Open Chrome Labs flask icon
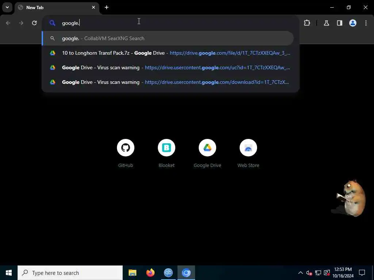Image resolution: width=374 pixels, height=280 pixels. pyautogui.click(x=327, y=23)
